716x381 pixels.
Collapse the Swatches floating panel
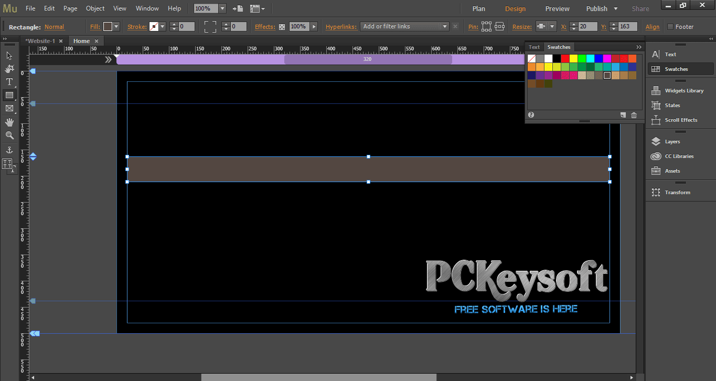click(638, 47)
